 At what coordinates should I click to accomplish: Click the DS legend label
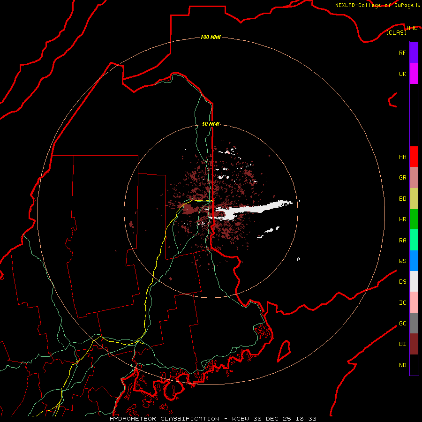[x=402, y=282]
